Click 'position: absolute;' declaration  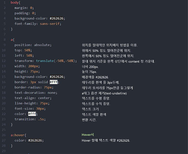(33, 45)
